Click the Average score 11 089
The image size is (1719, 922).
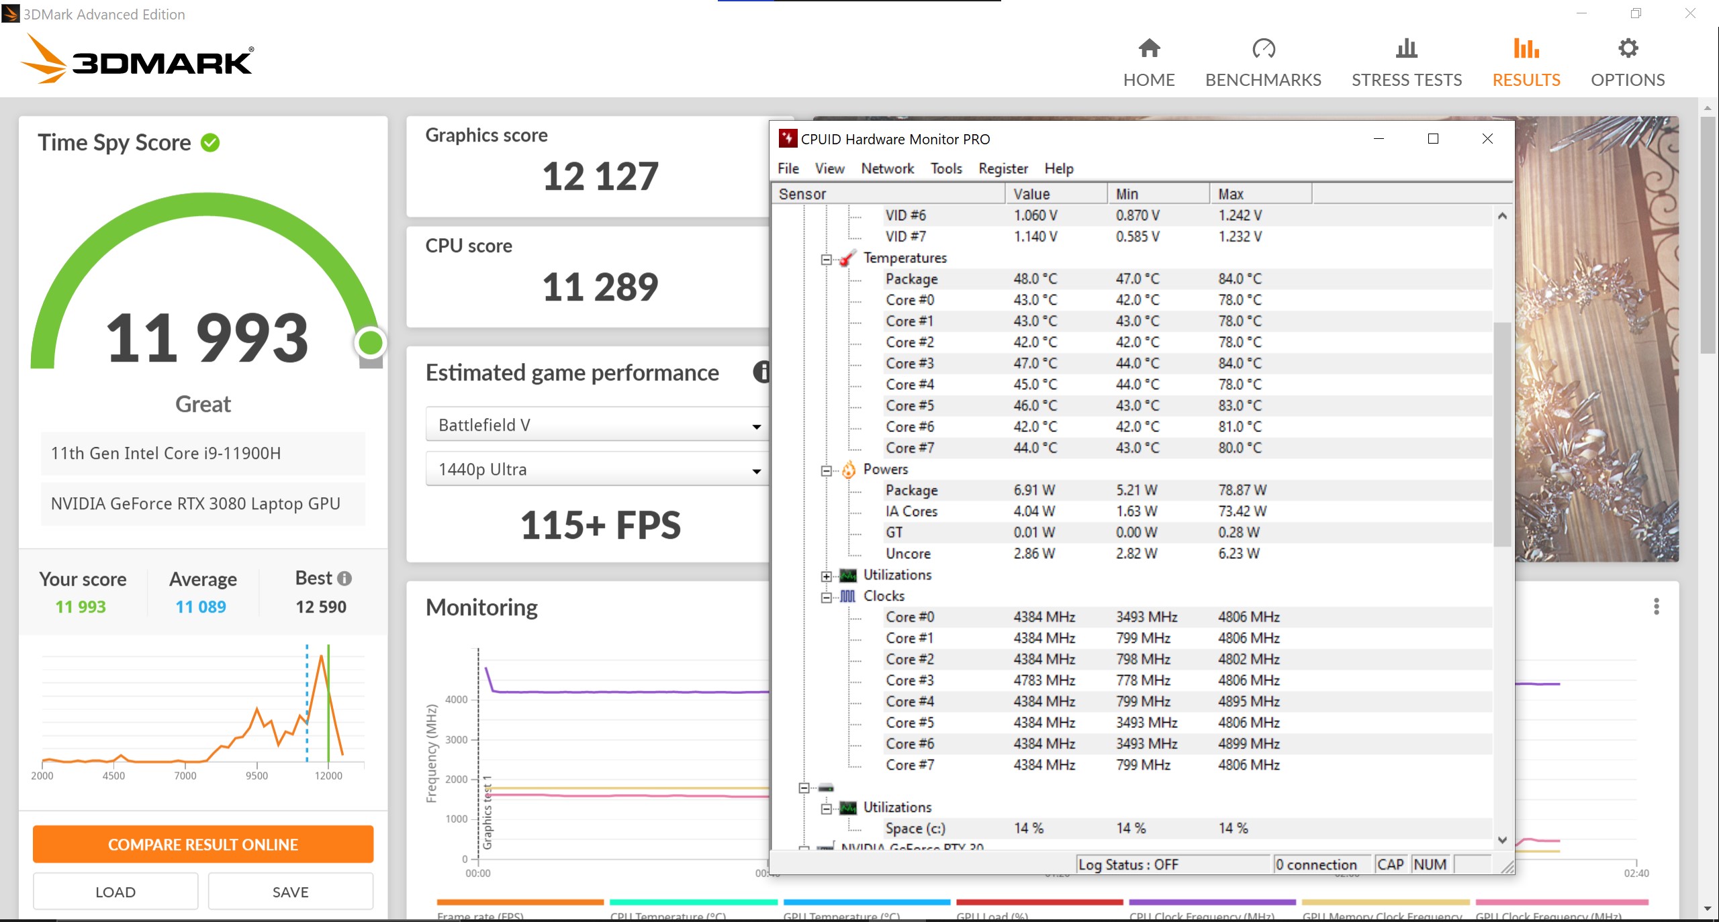(201, 607)
